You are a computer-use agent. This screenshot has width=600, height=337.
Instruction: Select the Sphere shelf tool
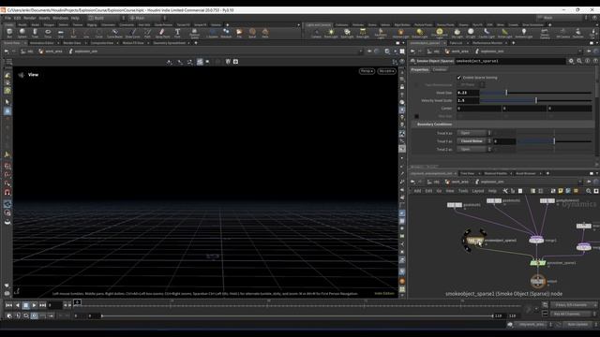click(x=22, y=34)
